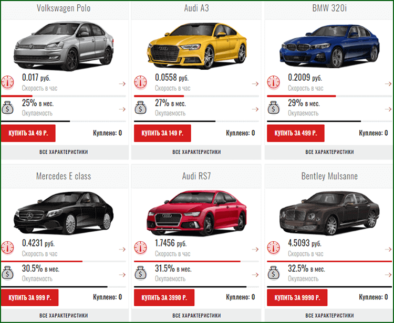Viewport: 394px width, 323px height.
Task: Click the speedometer icon on Mercedes E class card
Action: 7,248
